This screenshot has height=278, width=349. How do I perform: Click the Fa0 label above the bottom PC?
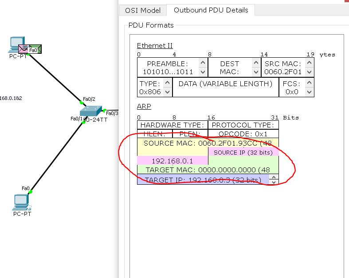point(26,188)
